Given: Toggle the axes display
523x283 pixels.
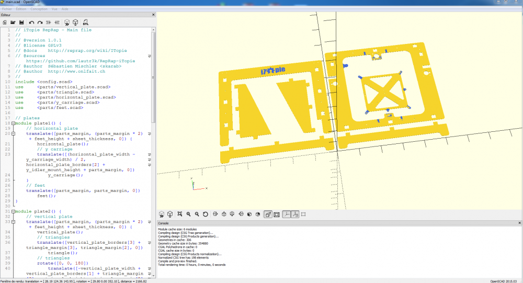Looking at the screenshot, I should (287, 214).
